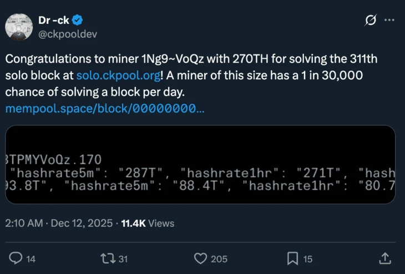Enlarge the embedded hashrate terminal image
The width and height of the screenshot is (405, 274).
(x=200, y=165)
